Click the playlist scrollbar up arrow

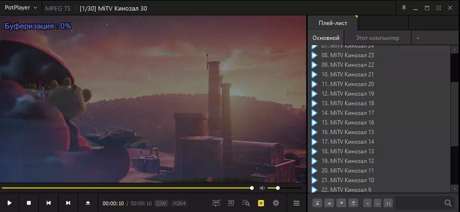pyautogui.click(x=455, y=49)
